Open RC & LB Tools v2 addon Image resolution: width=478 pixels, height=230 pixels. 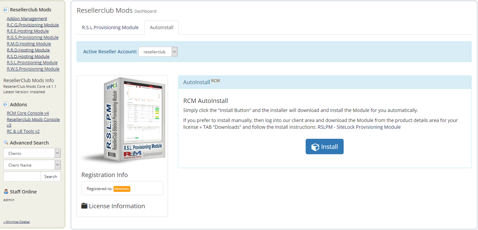point(23,131)
